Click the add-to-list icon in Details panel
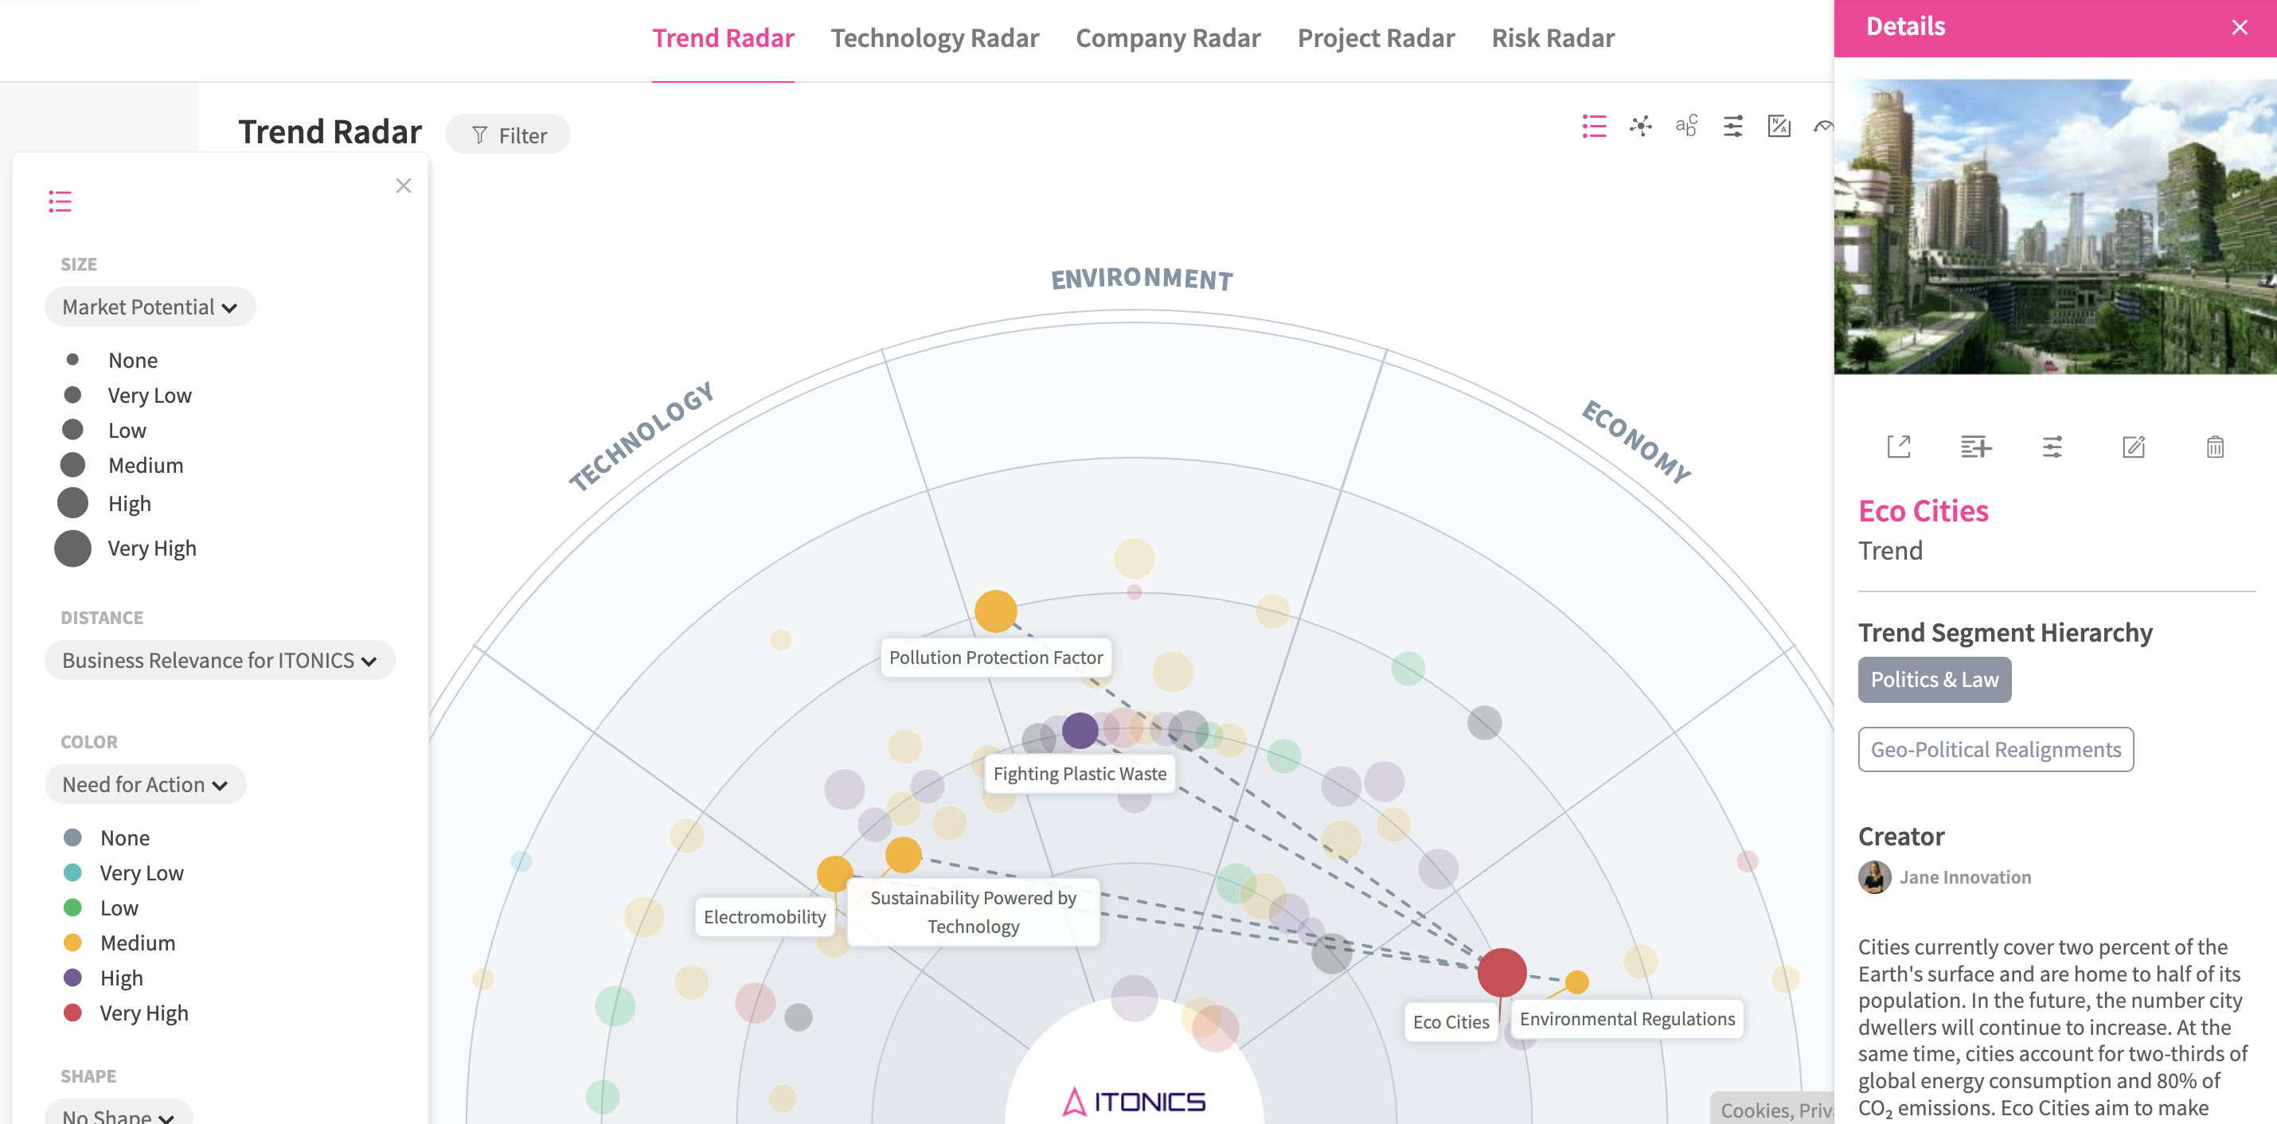2277x1124 pixels. click(1975, 447)
